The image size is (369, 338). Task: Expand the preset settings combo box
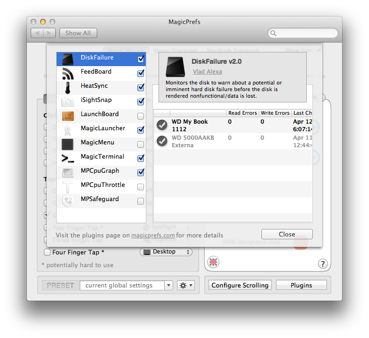pyautogui.click(x=168, y=286)
